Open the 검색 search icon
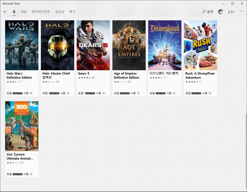The height and width of the screenshot is (192, 247). point(208,12)
